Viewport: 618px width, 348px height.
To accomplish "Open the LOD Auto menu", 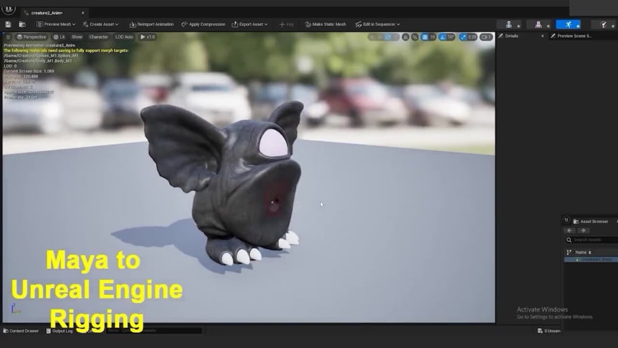I will (x=124, y=37).
